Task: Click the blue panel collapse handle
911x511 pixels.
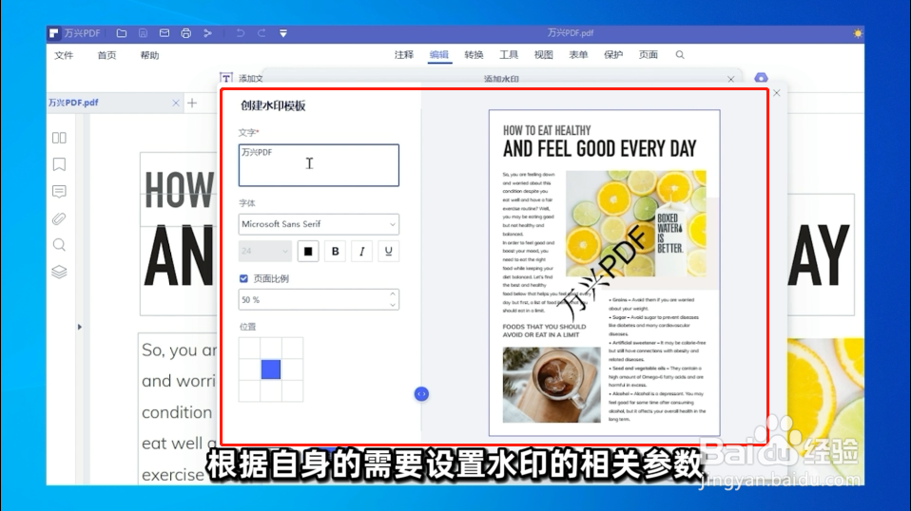Action: [421, 394]
